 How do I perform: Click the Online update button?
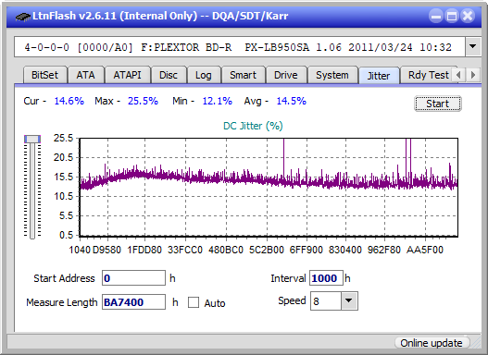(x=432, y=343)
